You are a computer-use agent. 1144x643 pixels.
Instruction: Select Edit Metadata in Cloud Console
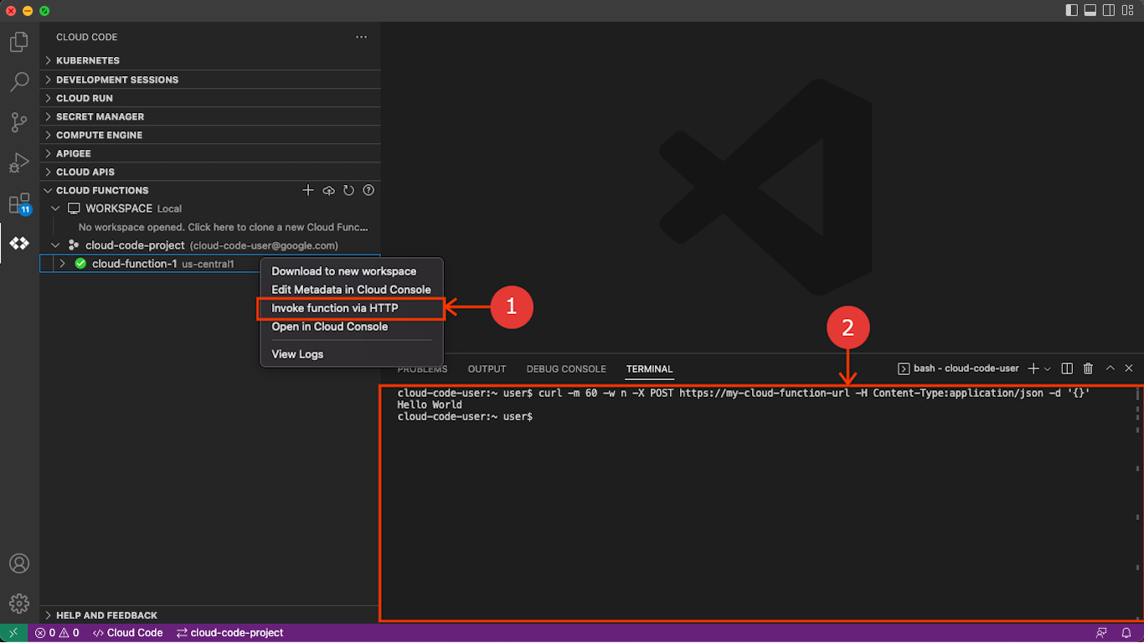click(352, 290)
